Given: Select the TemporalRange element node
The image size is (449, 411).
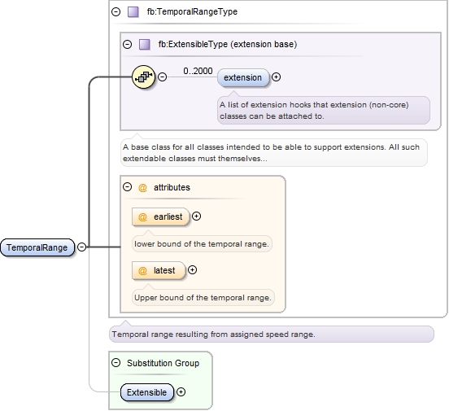Looking at the screenshot, I should [x=37, y=247].
